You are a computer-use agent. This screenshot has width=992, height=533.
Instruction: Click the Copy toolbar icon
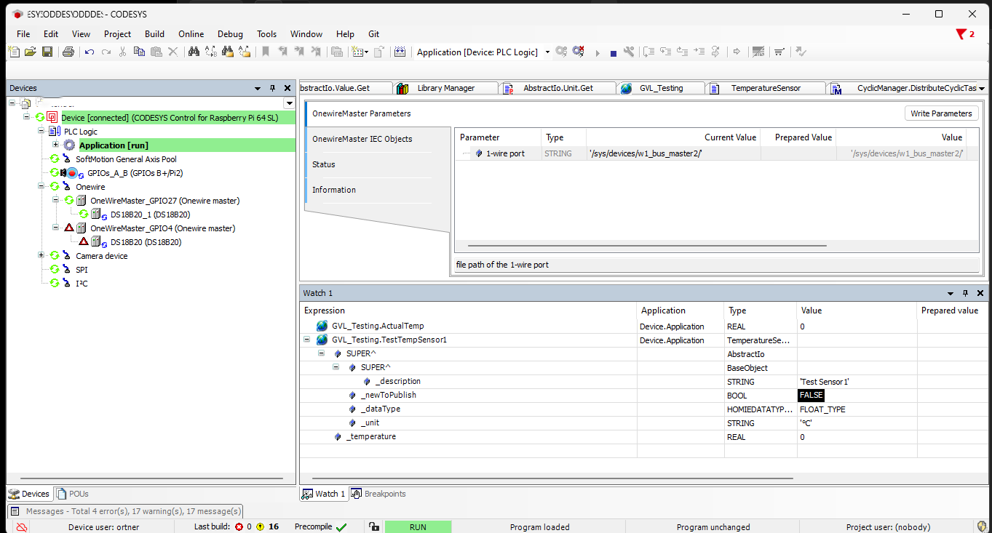(x=139, y=52)
